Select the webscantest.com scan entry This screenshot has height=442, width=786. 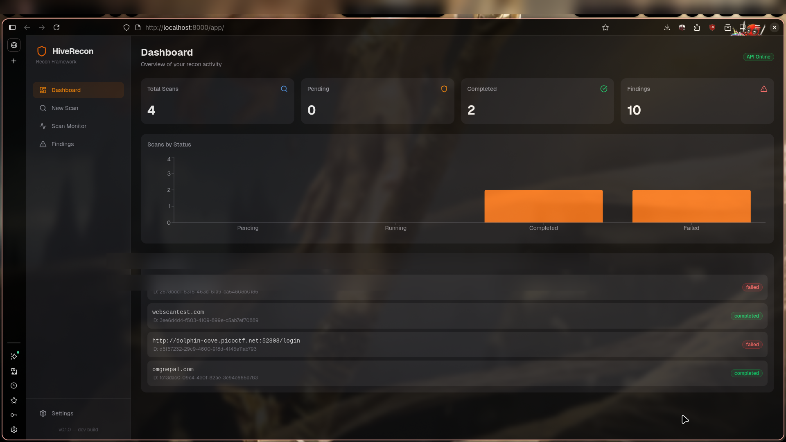pyautogui.click(x=368, y=316)
